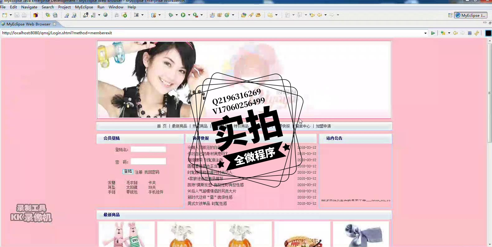Select the MyEclipse Web Browser tab
The width and height of the screenshot is (492, 247).
(x=28, y=24)
